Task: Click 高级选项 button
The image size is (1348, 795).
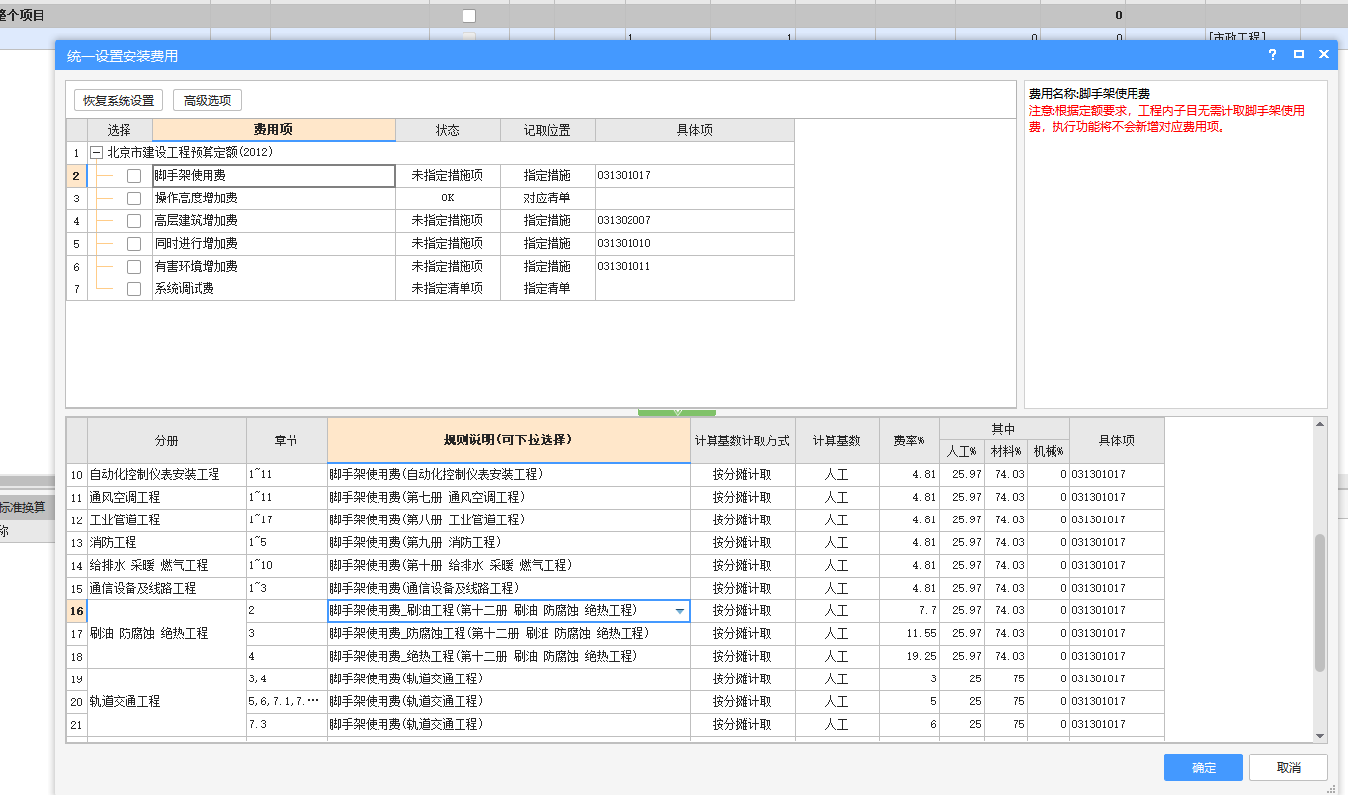Action: pyautogui.click(x=208, y=100)
